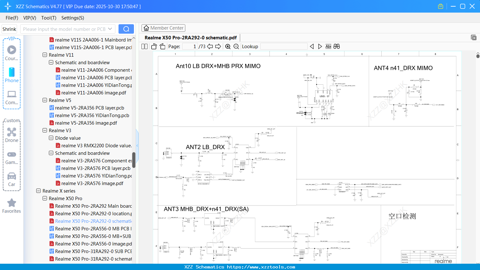Collapse Schematic and boardview under Realme V3

pyautogui.click(x=51, y=153)
